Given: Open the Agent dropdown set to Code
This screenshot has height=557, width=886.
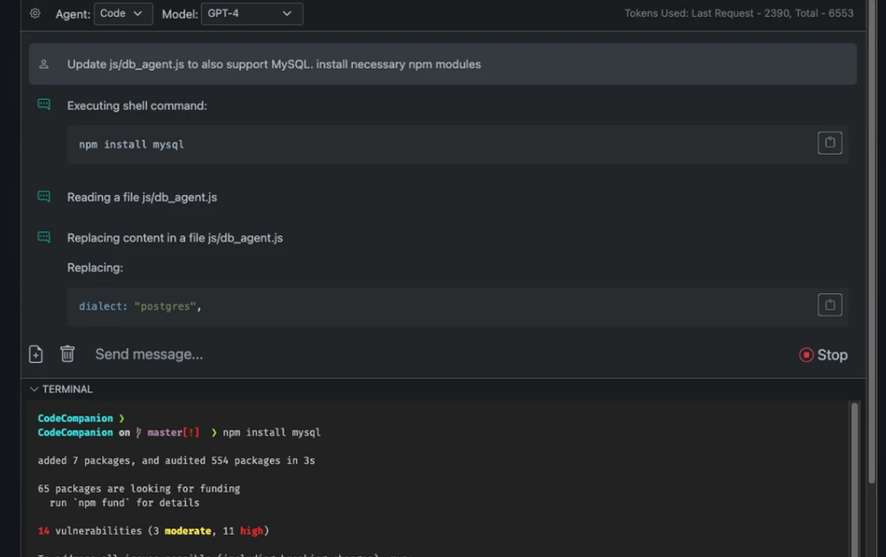Looking at the screenshot, I should 123,13.
